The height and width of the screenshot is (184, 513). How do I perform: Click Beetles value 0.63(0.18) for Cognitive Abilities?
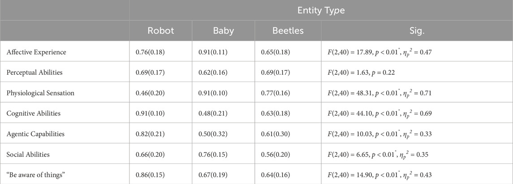click(x=276, y=113)
